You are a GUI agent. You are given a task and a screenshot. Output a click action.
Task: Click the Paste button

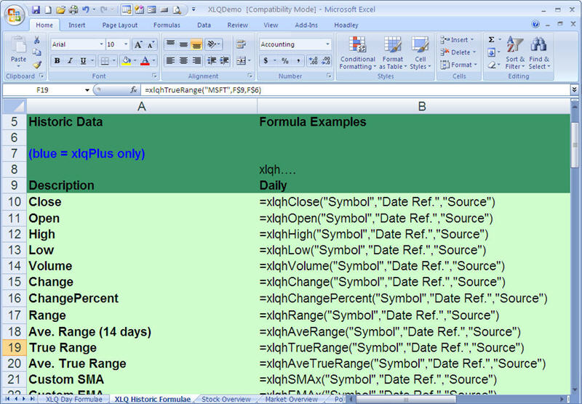click(x=18, y=50)
